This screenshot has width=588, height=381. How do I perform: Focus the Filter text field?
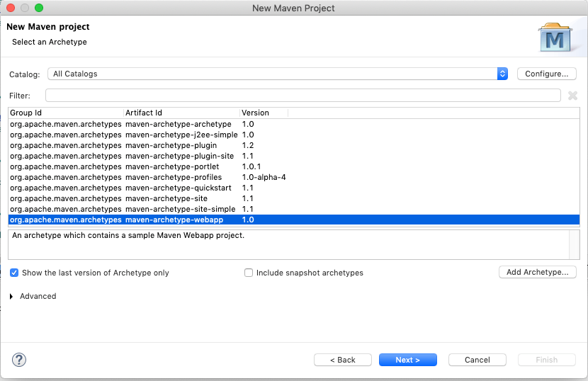tap(303, 95)
